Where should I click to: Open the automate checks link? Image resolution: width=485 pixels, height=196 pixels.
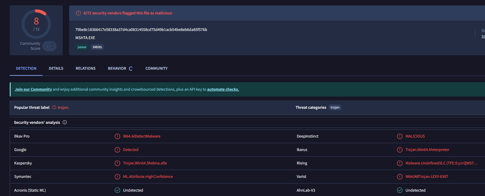(x=223, y=89)
